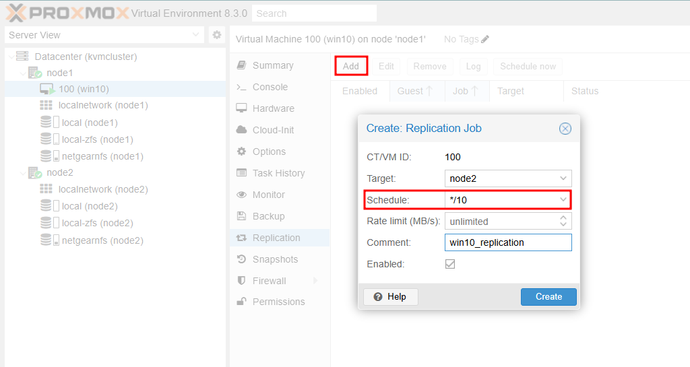Click the Rate limit input field
The image size is (690, 367).
coord(501,221)
